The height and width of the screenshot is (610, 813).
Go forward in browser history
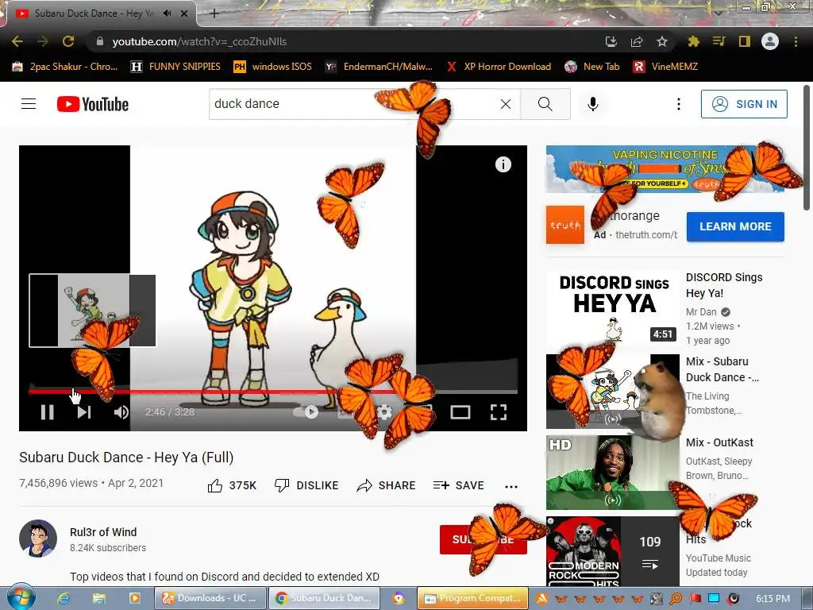point(43,41)
